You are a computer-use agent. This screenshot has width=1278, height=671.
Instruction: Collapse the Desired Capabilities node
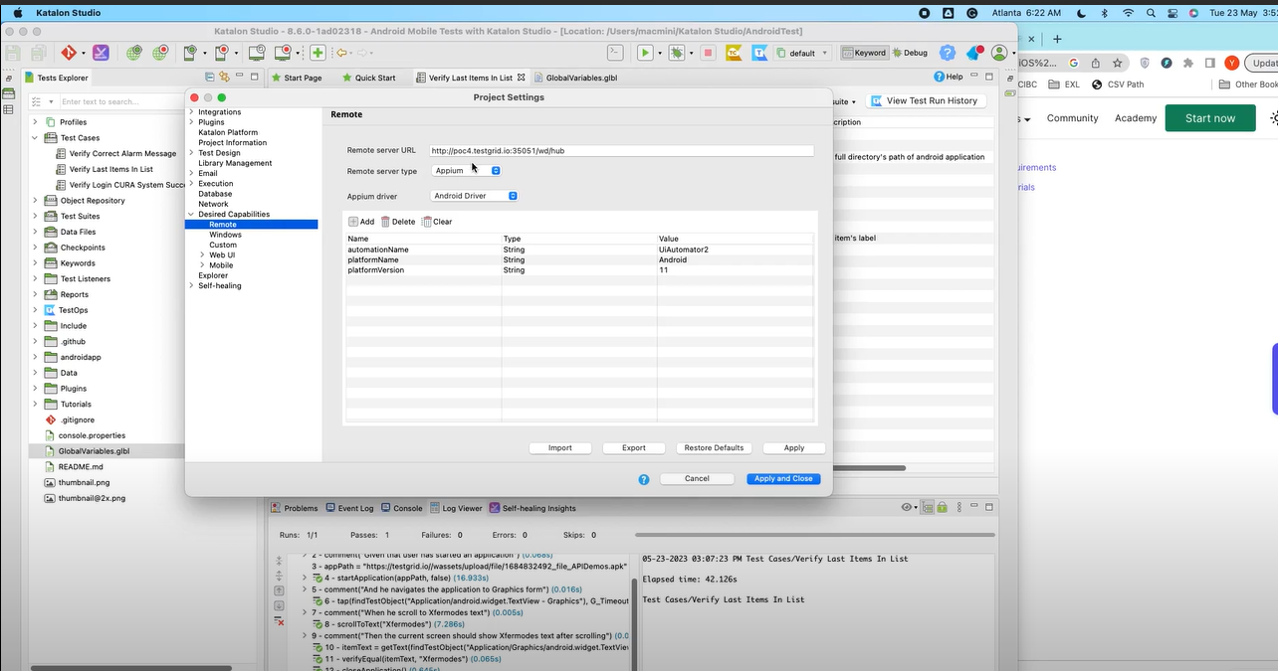[191, 215]
